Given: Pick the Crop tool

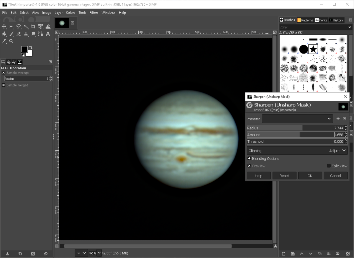Looking at the screenshot, I should tap(33, 27).
